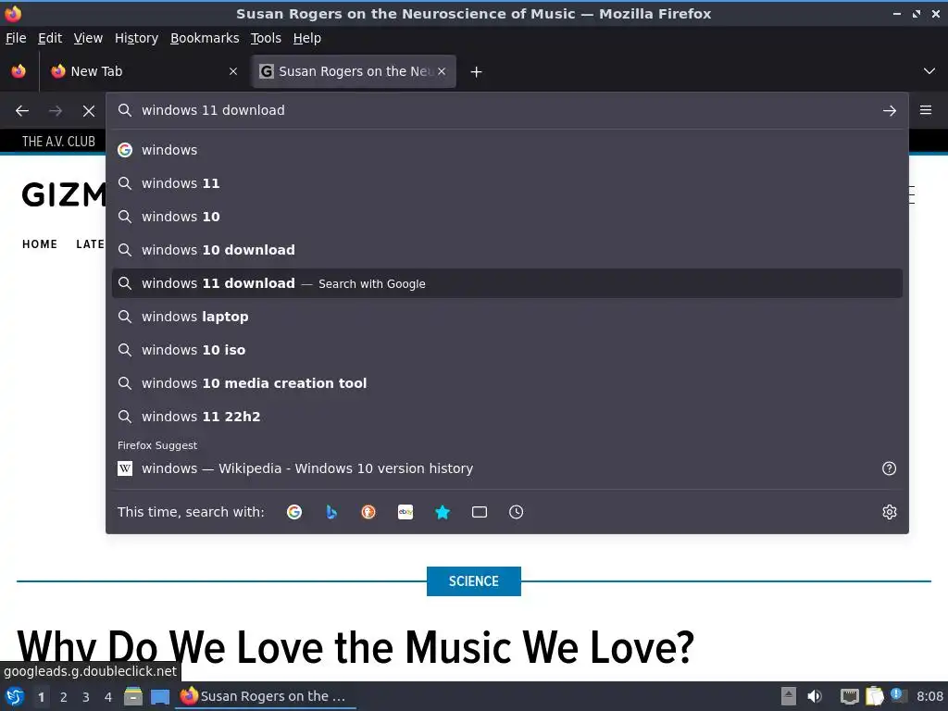Viewport: 948px width, 711px height.
Task: Open the View menu
Action: pyautogui.click(x=88, y=38)
